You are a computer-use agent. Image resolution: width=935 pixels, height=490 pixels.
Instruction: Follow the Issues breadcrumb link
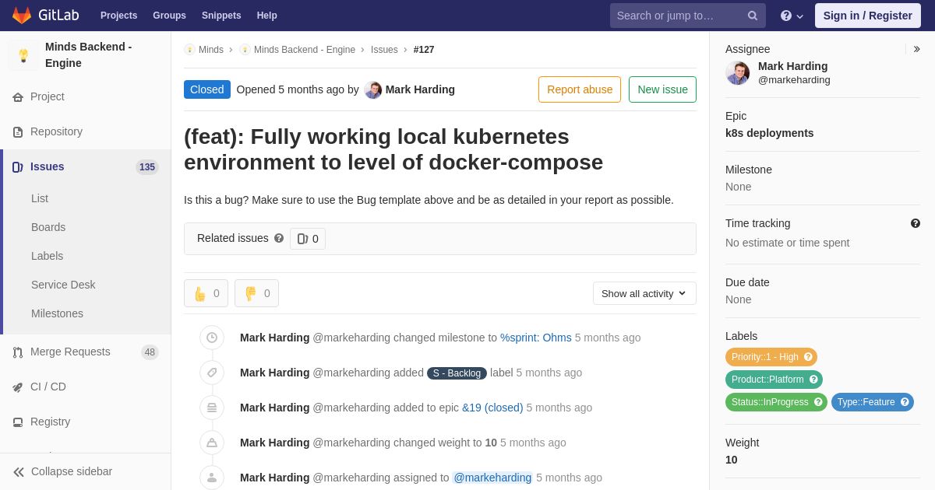384,50
